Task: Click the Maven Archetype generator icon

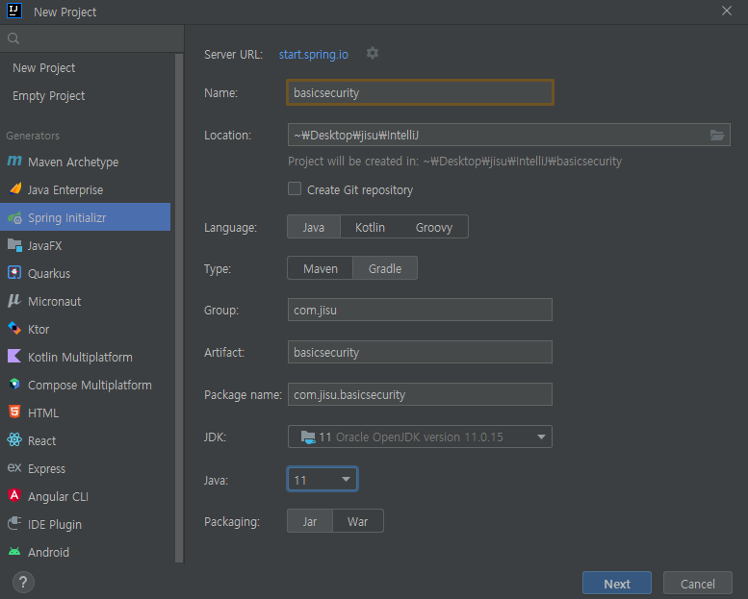Action: [14, 162]
